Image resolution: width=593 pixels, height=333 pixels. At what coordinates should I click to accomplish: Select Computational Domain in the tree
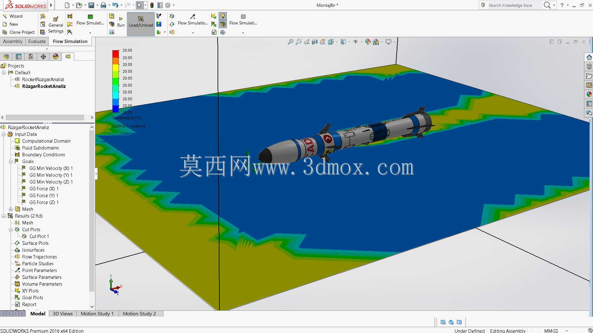[46, 141]
